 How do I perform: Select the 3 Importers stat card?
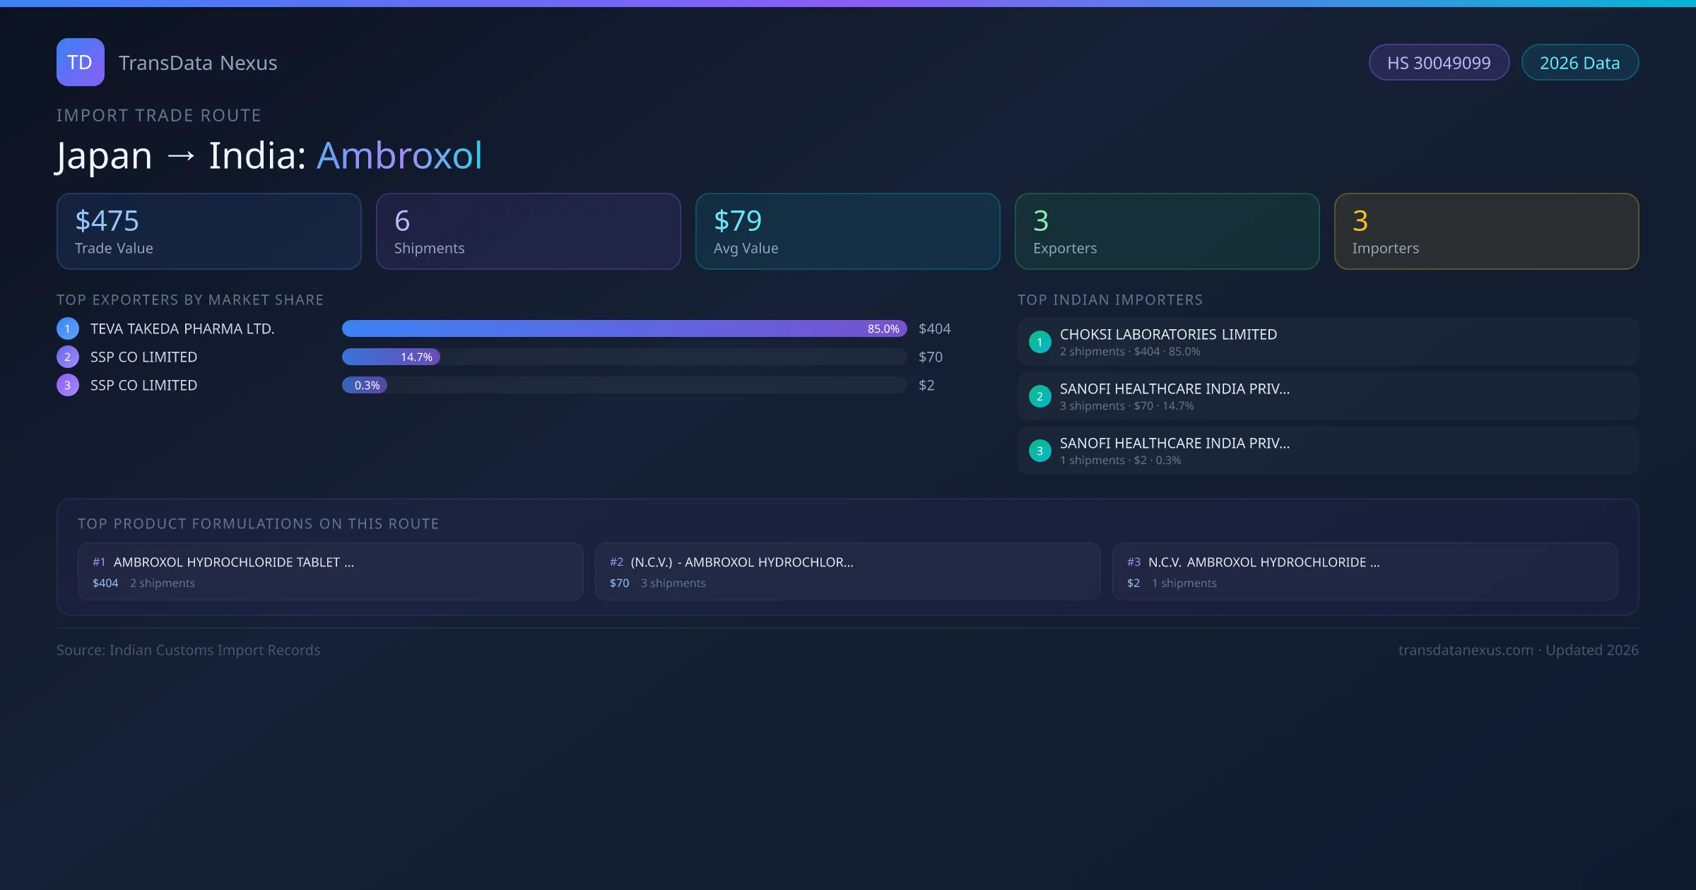coord(1486,232)
